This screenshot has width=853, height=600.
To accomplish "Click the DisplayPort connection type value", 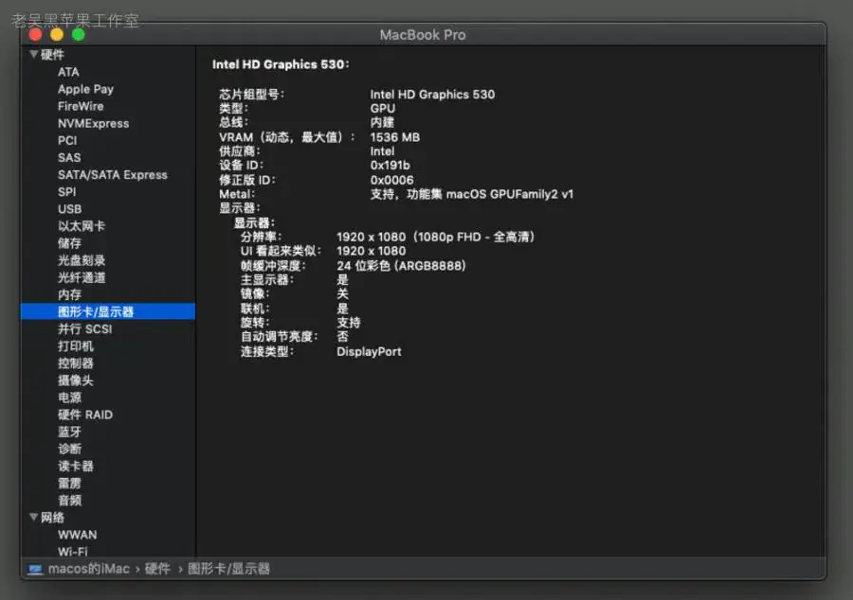I will [369, 351].
